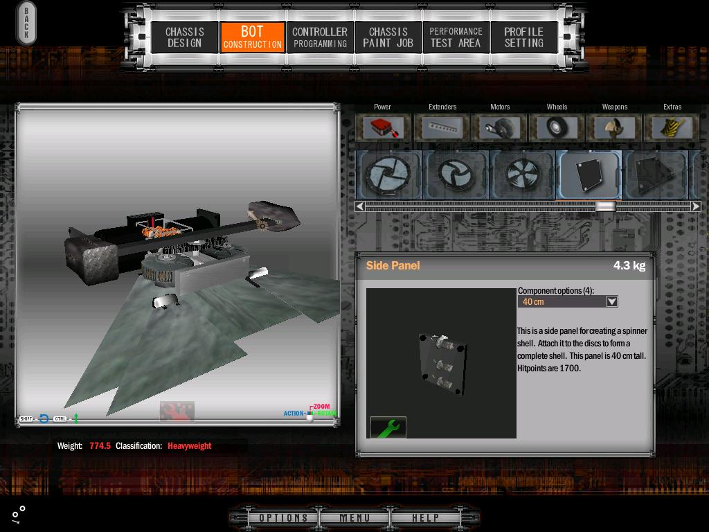The image size is (709, 532).
Task: Click the green wrench icon in component preview
Action: 388,427
